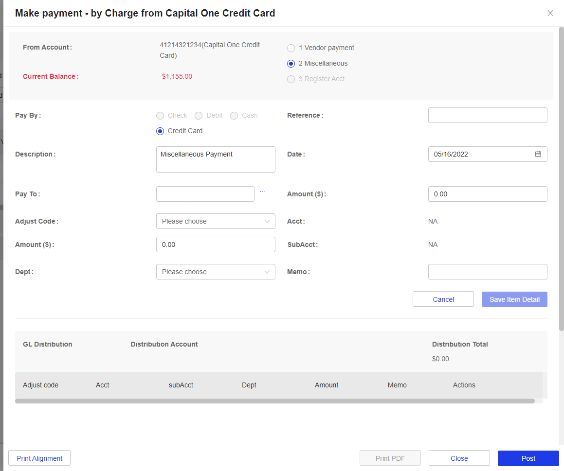Click the subAcct column header
This screenshot has height=471, width=564.
tap(181, 385)
